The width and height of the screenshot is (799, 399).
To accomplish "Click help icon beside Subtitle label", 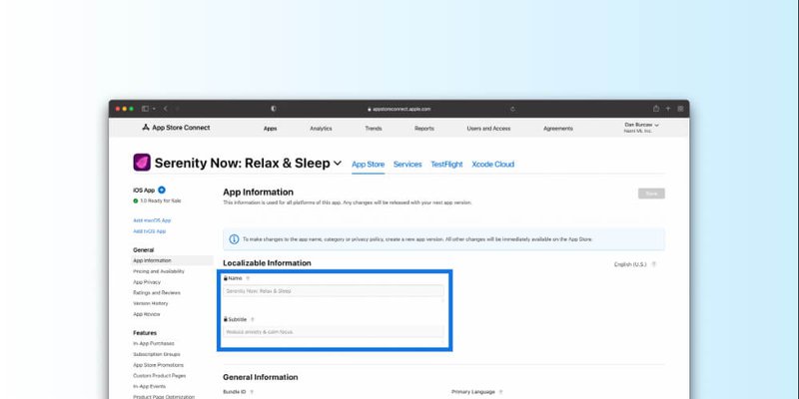I will point(253,319).
